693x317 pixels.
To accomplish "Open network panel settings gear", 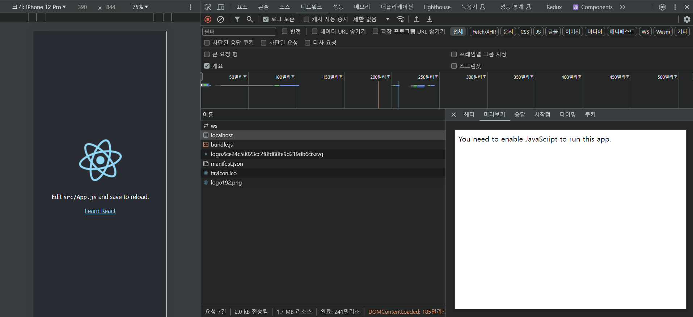I will point(687,19).
